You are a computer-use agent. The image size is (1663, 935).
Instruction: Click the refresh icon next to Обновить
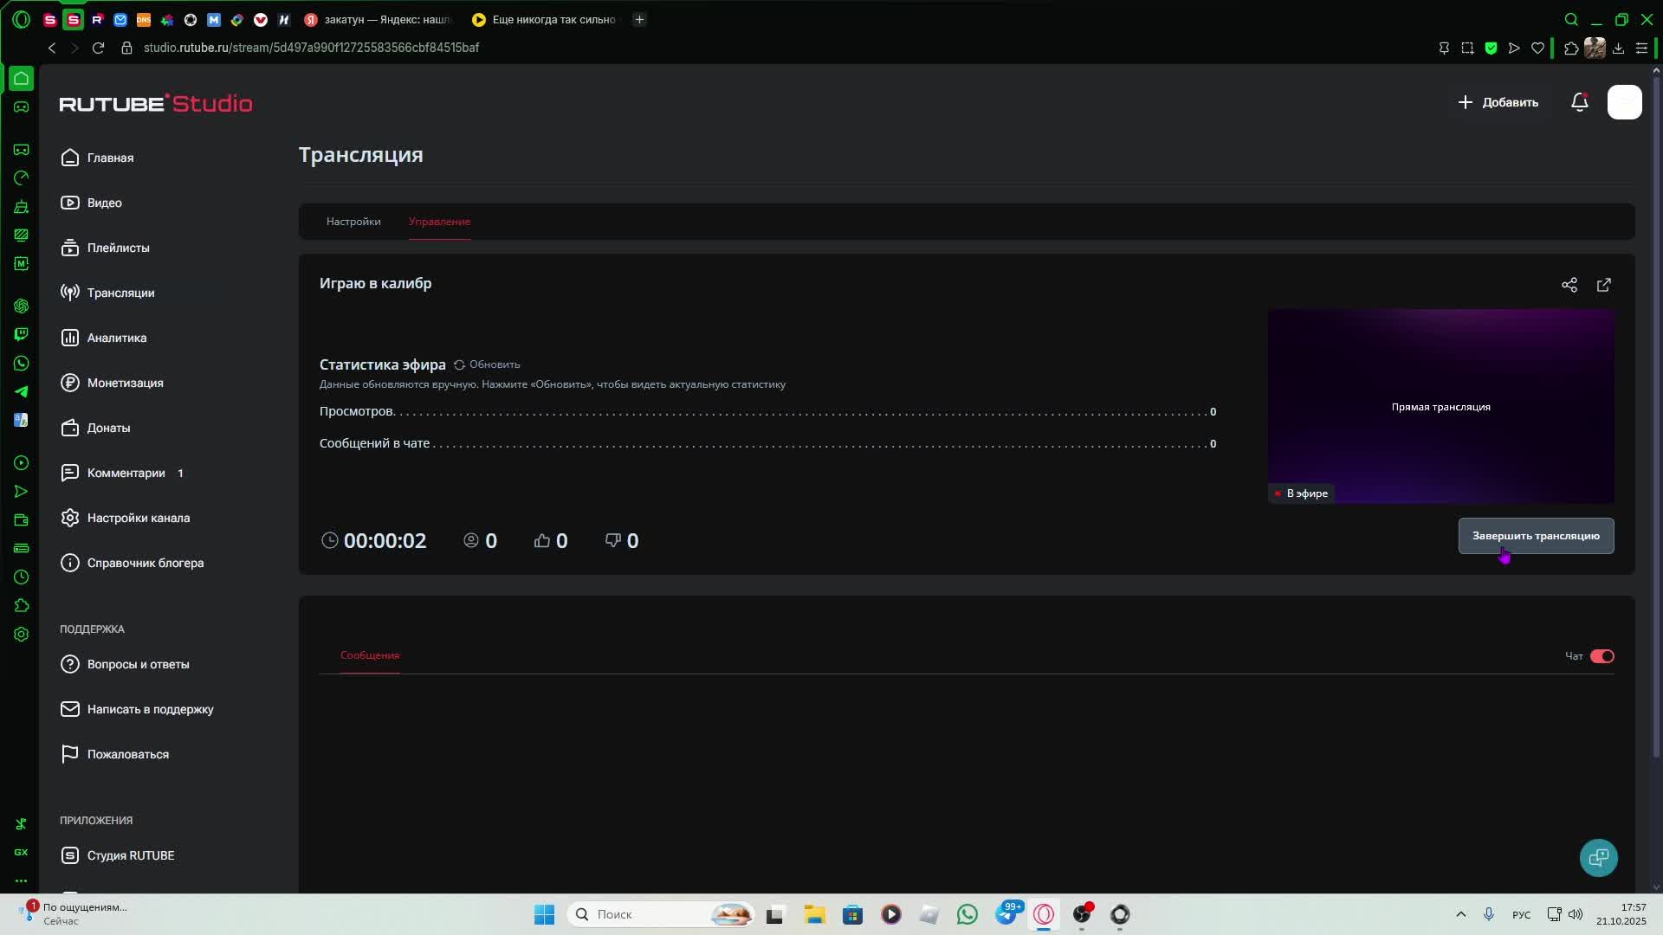(459, 364)
